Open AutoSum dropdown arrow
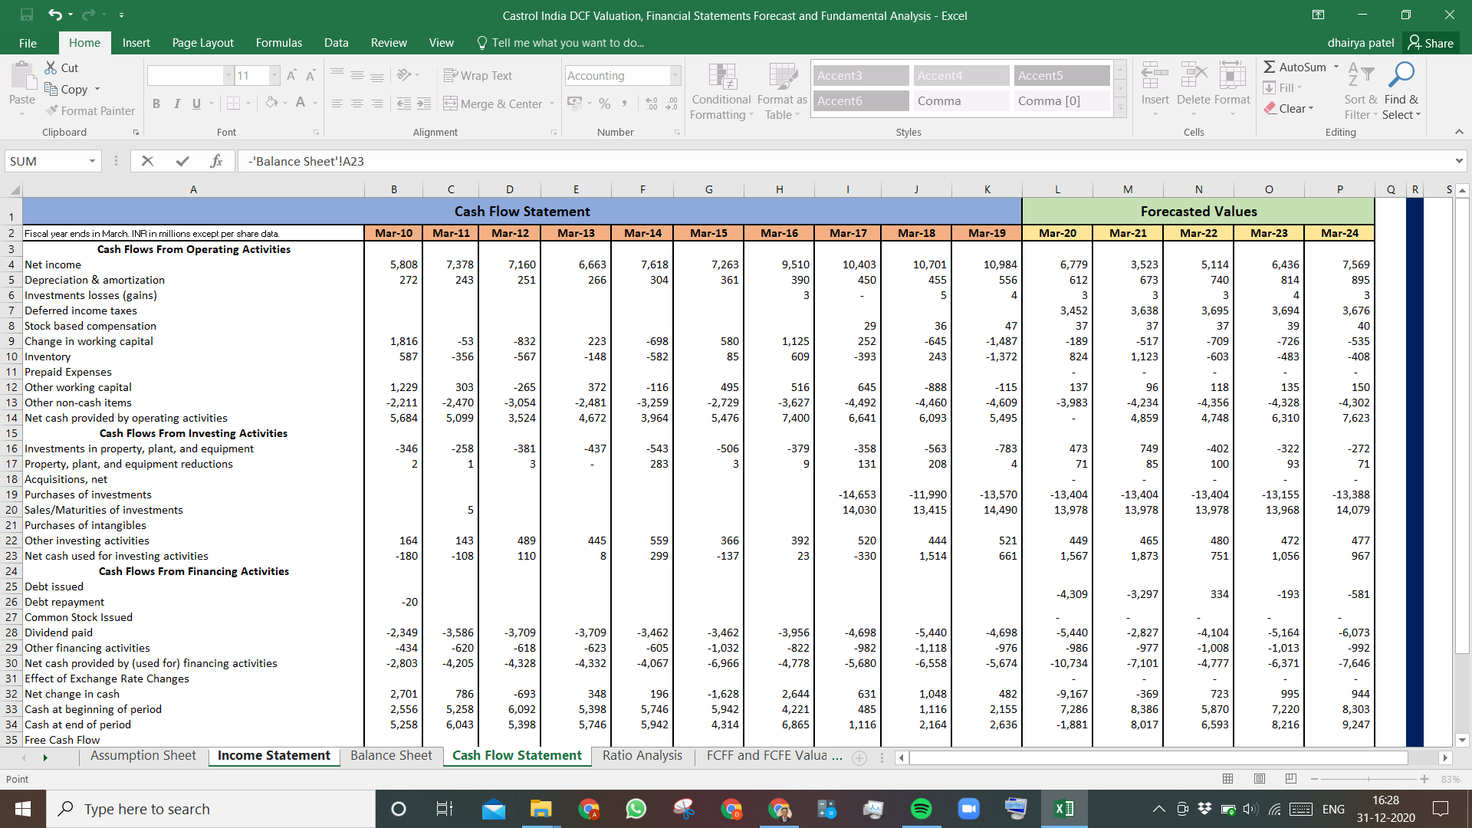 click(1336, 67)
